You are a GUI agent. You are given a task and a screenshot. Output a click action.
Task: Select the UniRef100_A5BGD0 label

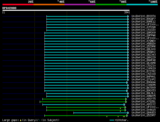pos(143,44)
